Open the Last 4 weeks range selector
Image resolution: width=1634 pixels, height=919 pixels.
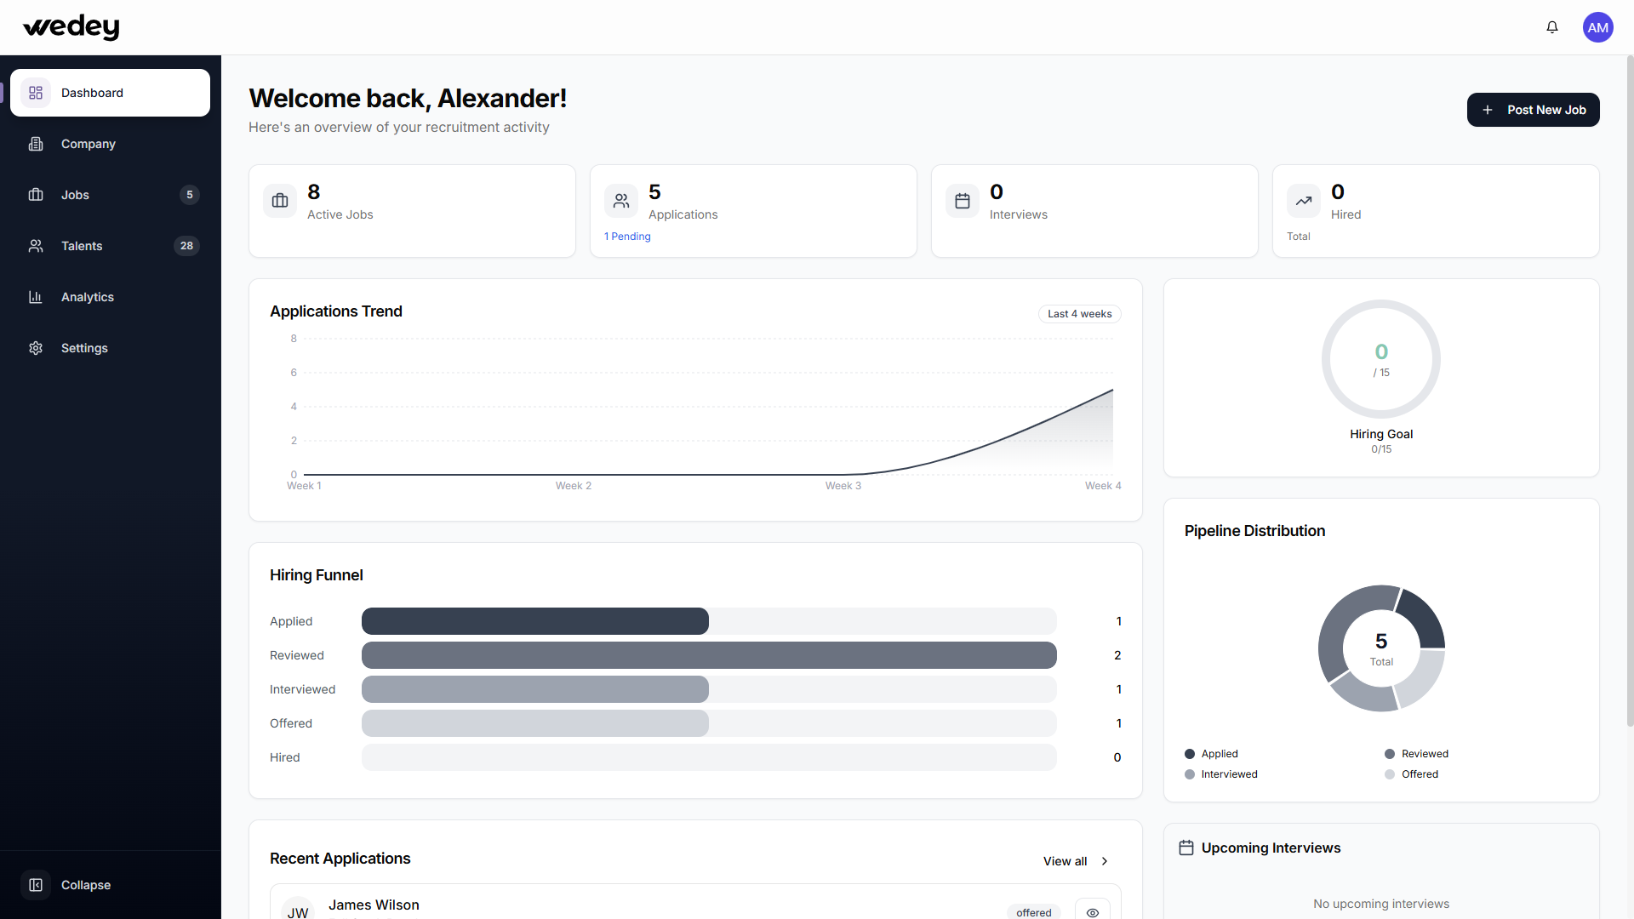(1079, 314)
